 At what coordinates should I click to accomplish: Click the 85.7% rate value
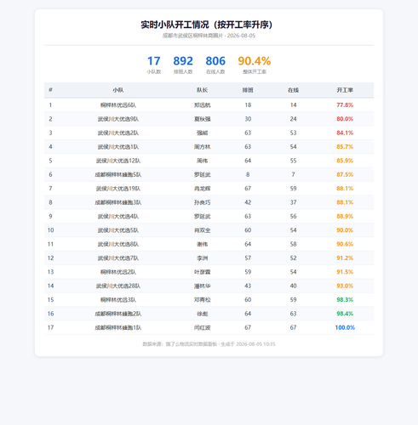(x=345, y=147)
